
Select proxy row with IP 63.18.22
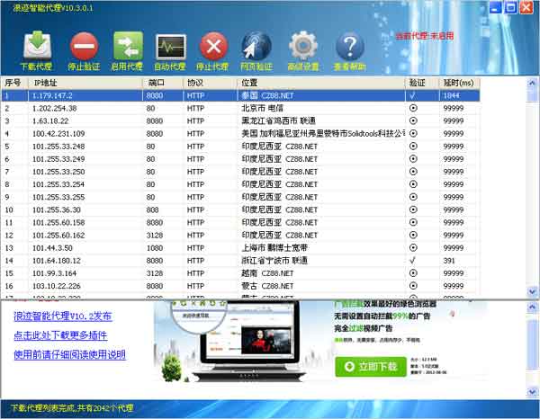tap(54, 120)
